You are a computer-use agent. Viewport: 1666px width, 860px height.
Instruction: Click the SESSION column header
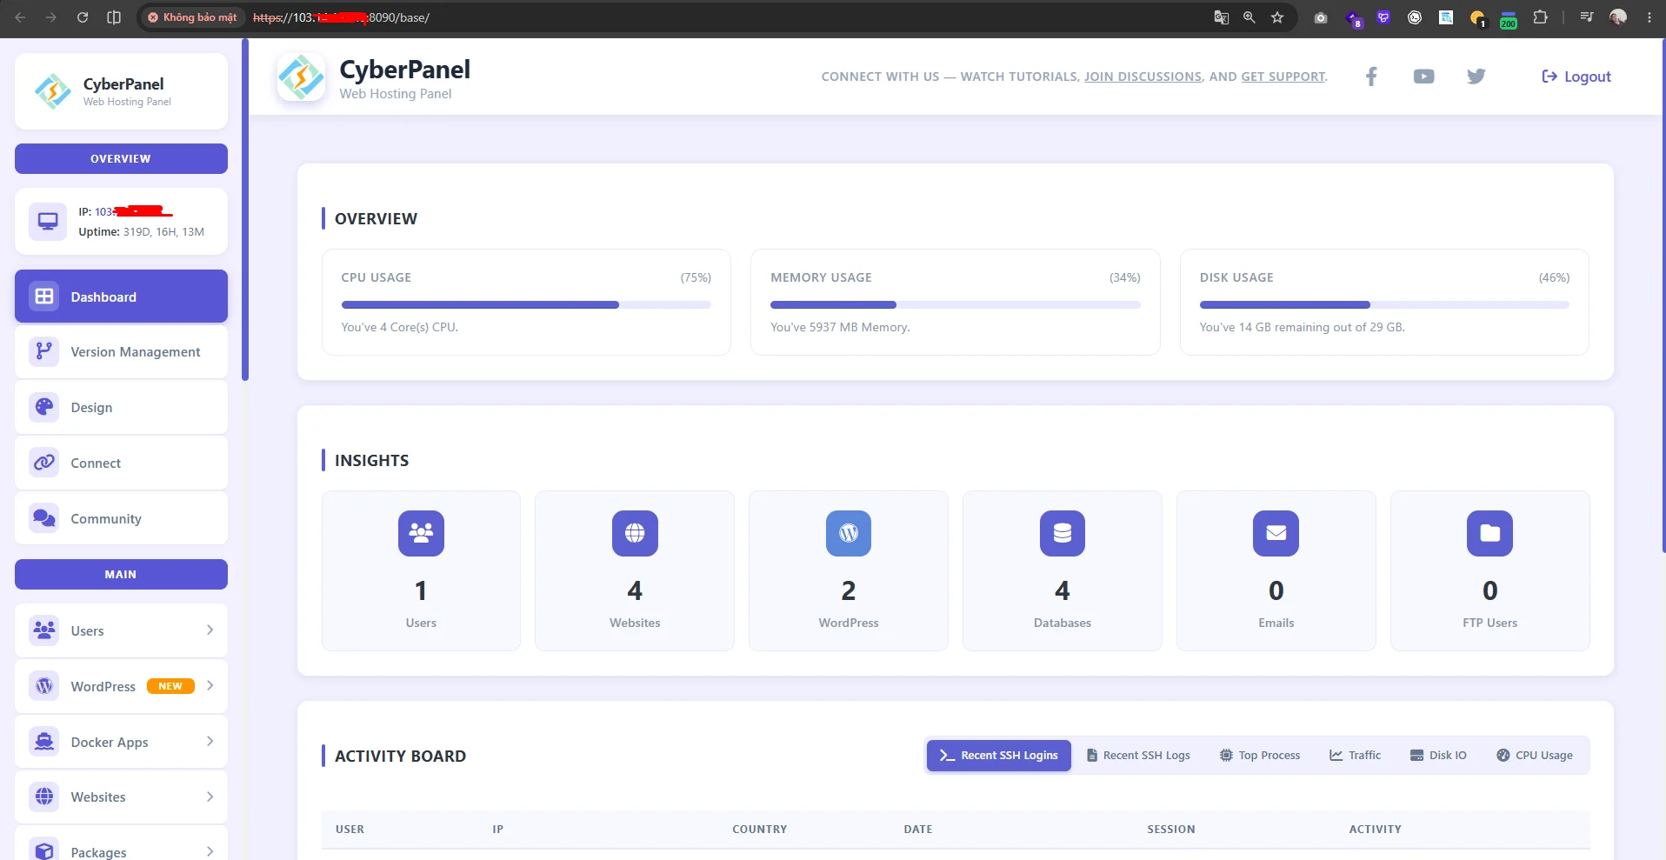point(1171,830)
